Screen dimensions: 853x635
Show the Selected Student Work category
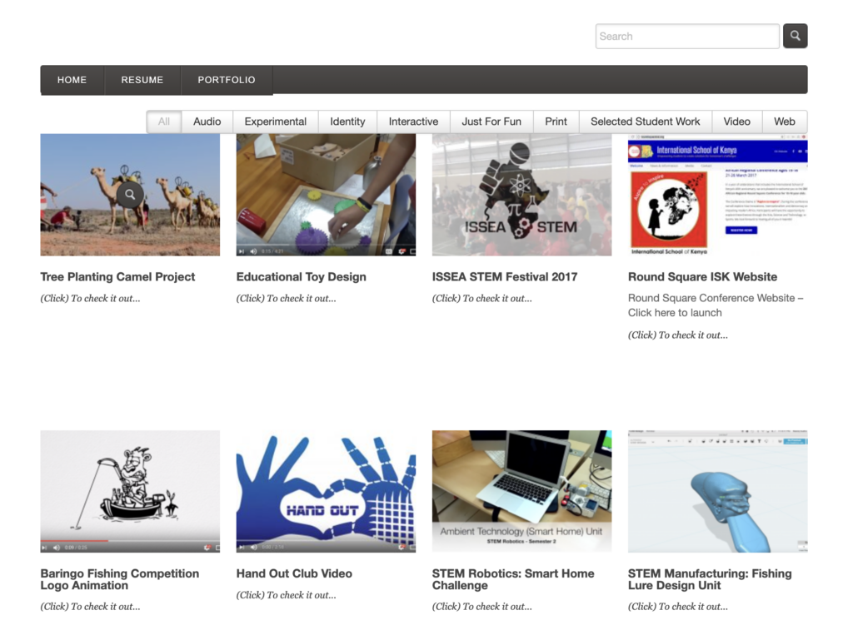coord(645,122)
